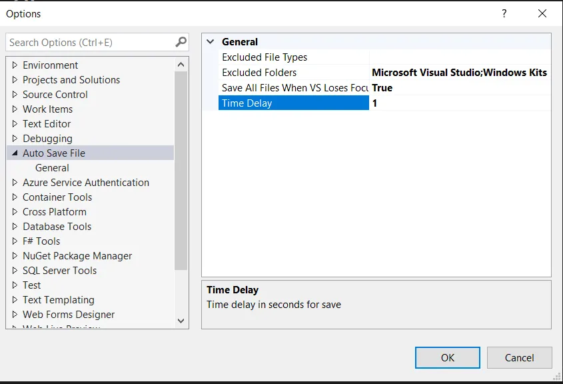Screen dimensions: 563x384
Task: Click the options tree scrollbar thumb
Action: click(x=181, y=170)
